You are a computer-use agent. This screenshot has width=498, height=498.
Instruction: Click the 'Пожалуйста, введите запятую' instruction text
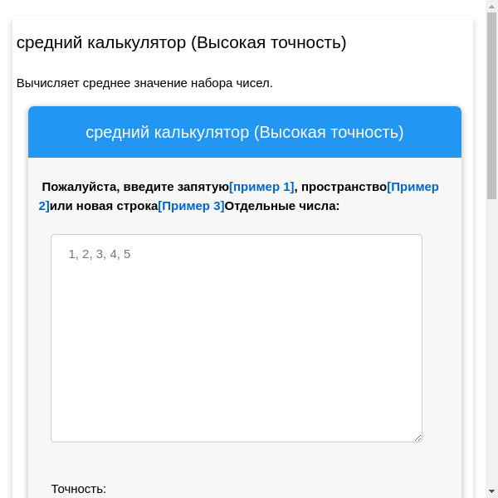(134, 187)
